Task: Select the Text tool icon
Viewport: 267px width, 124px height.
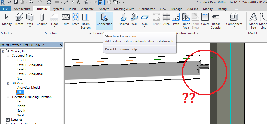Action: (78, 2)
